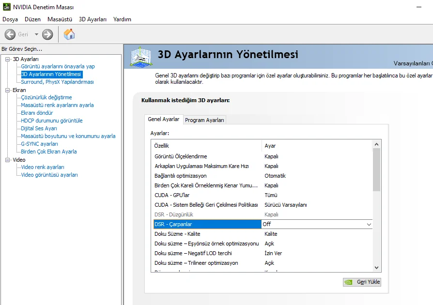Open Görüntü ayarlarını önayarla yap

pos(58,66)
